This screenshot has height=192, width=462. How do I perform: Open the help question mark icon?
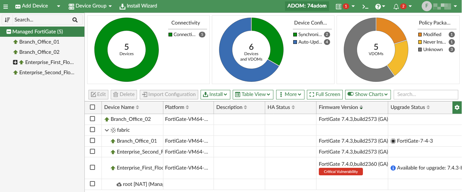378,6
